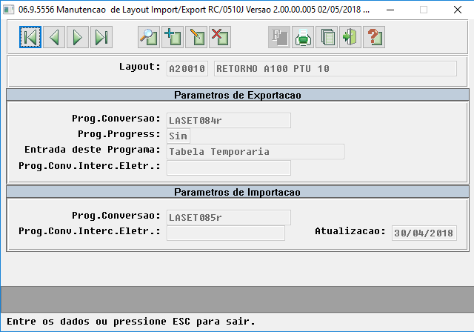Copy the record using stacked pages icon
The height and width of the screenshot is (332, 474).
327,37
